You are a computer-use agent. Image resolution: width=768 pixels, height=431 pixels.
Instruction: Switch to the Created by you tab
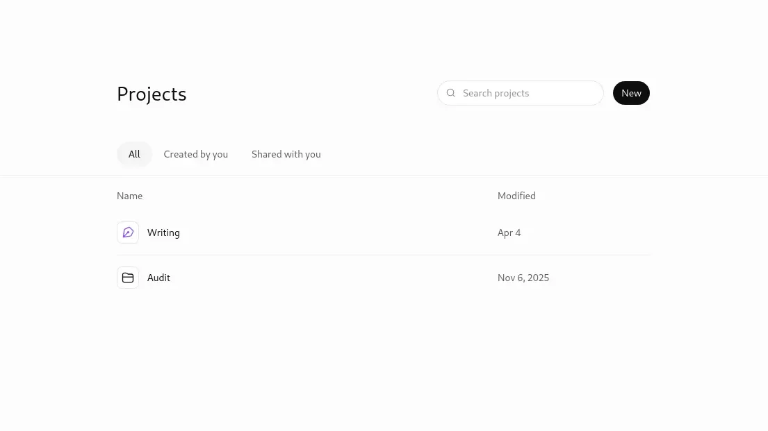[x=195, y=154]
